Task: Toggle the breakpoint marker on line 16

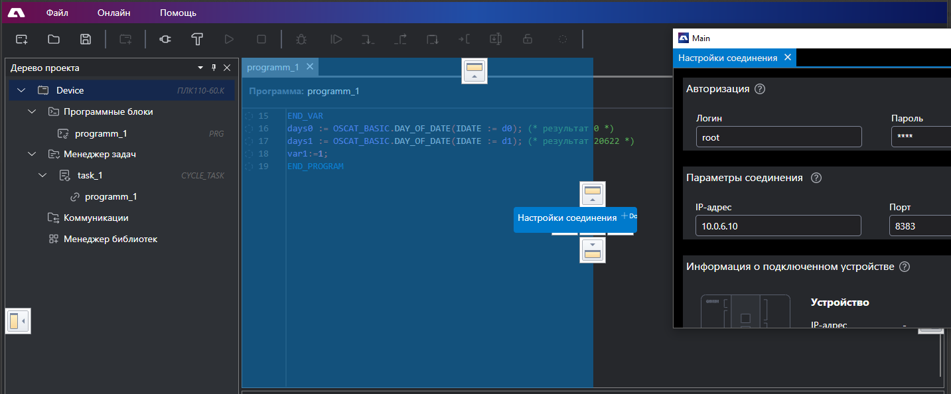Action: click(x=249, y=129)
